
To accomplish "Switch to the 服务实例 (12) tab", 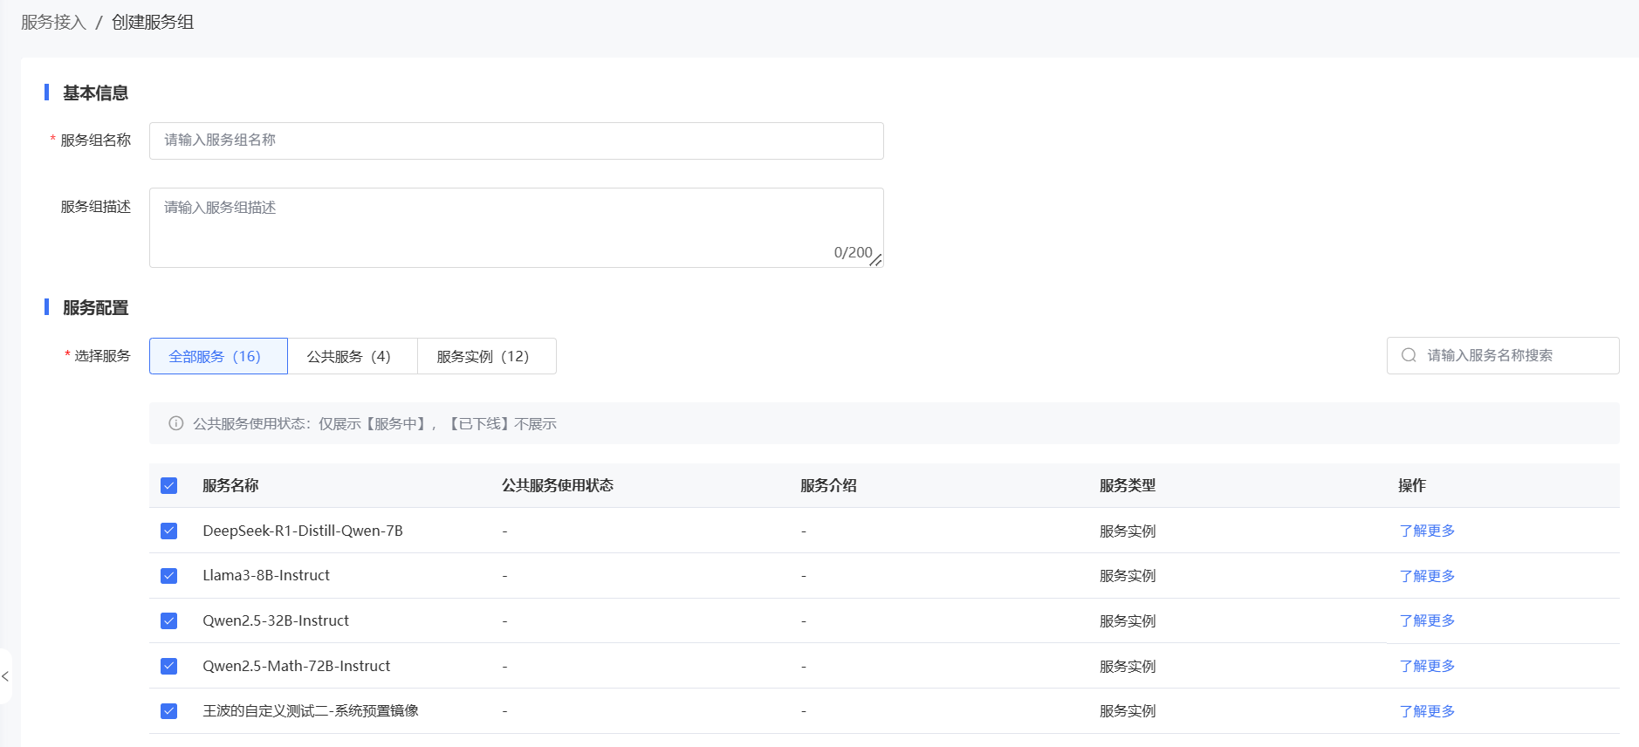I will pos(487,356).
